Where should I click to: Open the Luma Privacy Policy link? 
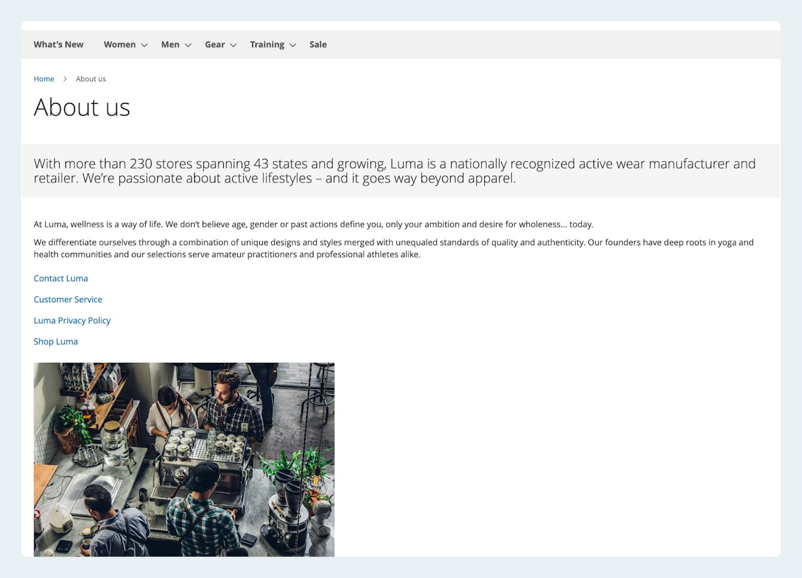coord(72,321)
